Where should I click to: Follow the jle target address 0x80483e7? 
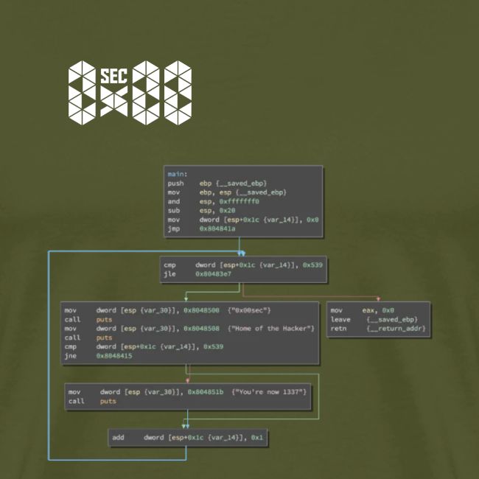tap(213, 274)
